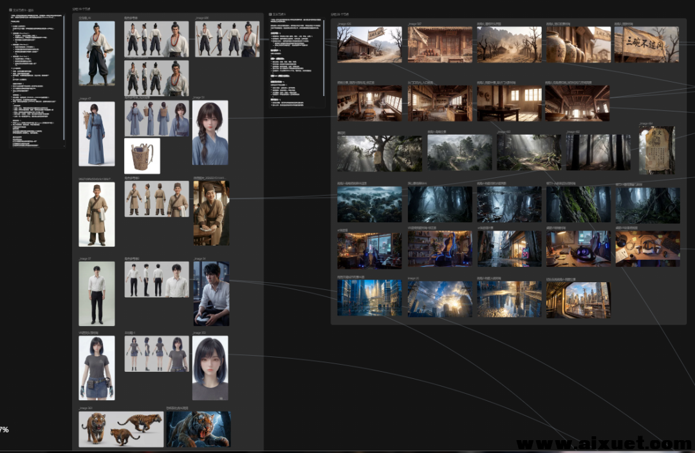Select the aerial misty night forest image
Viewport: 695px width, 453px height.
(x=369, y=204)
